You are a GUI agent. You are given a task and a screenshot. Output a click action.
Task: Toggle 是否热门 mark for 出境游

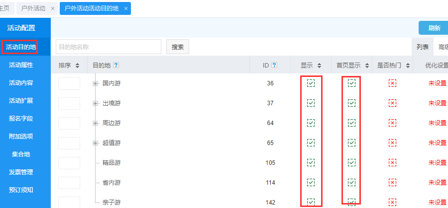point(392,103)
